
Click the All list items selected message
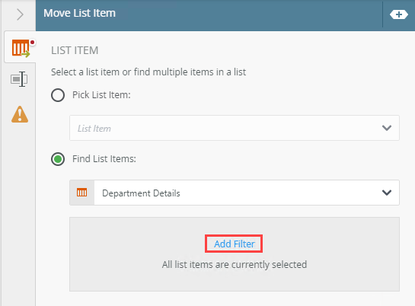pos(235,264)
